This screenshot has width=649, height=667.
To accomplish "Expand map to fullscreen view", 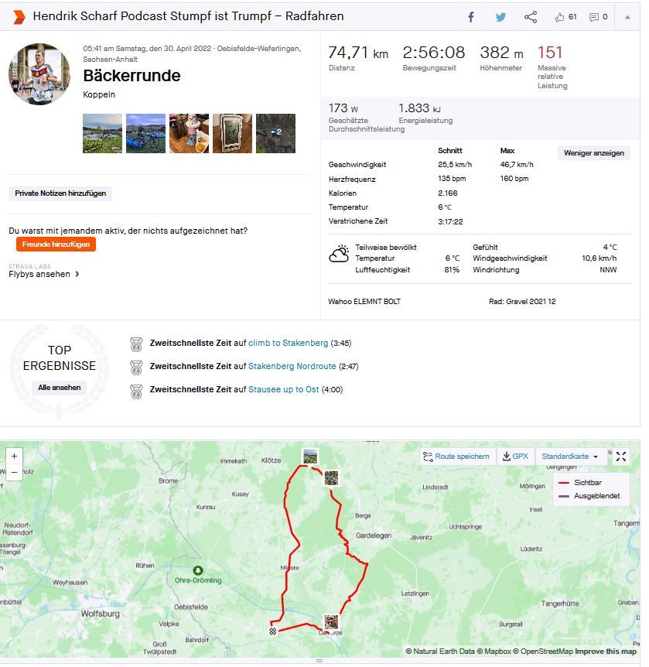I will coord(621,457).
